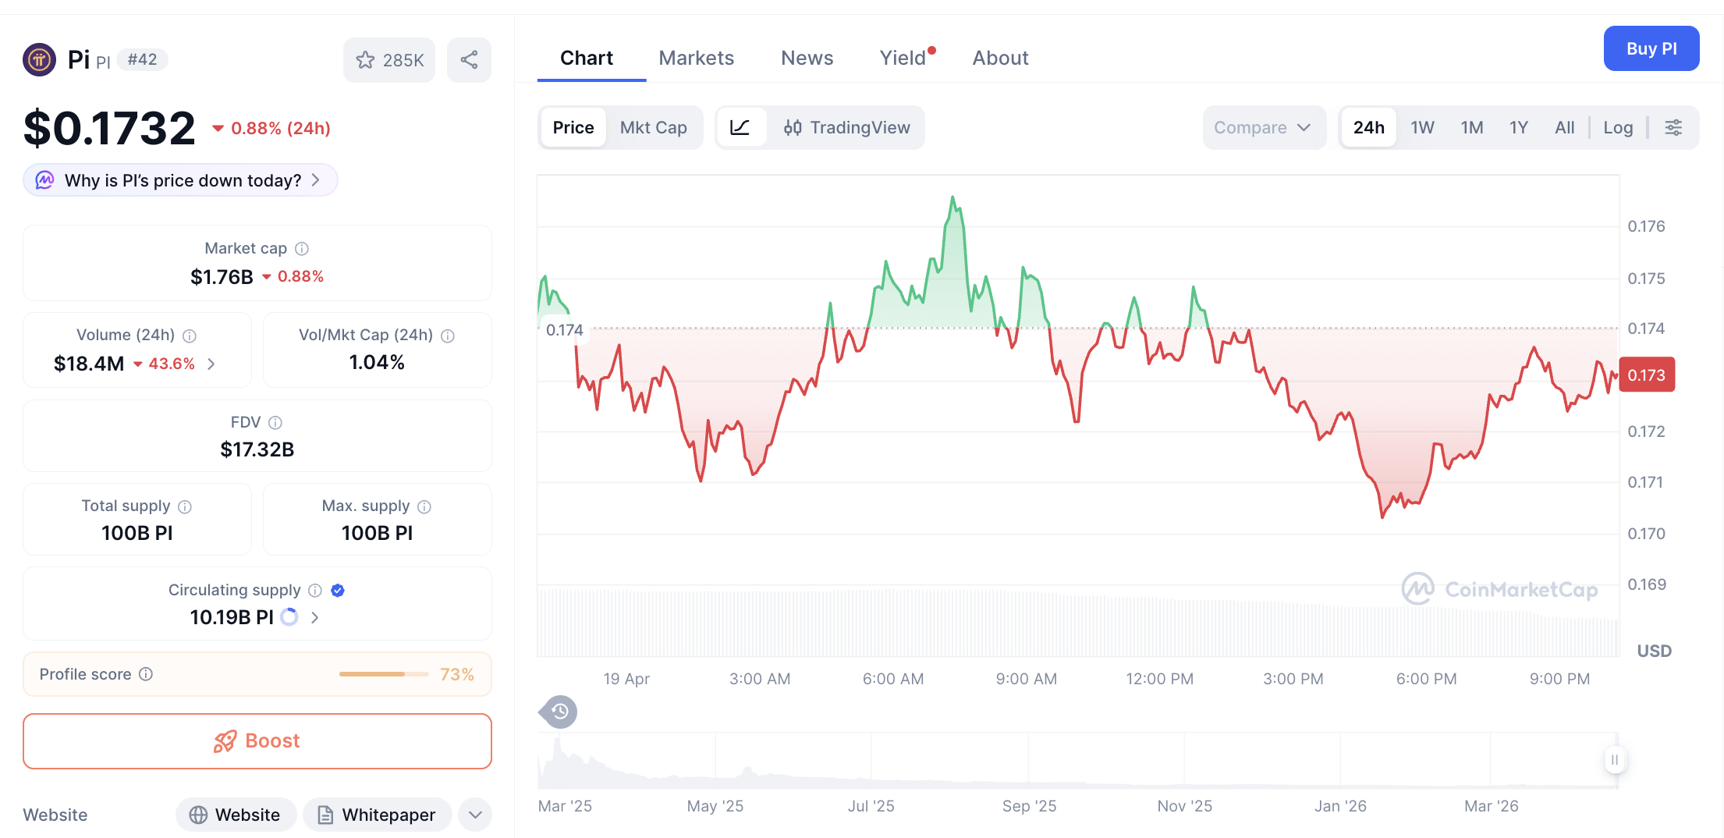Open the Yield tab
This screenshot has height=838, width=1724.
point(903,58)
